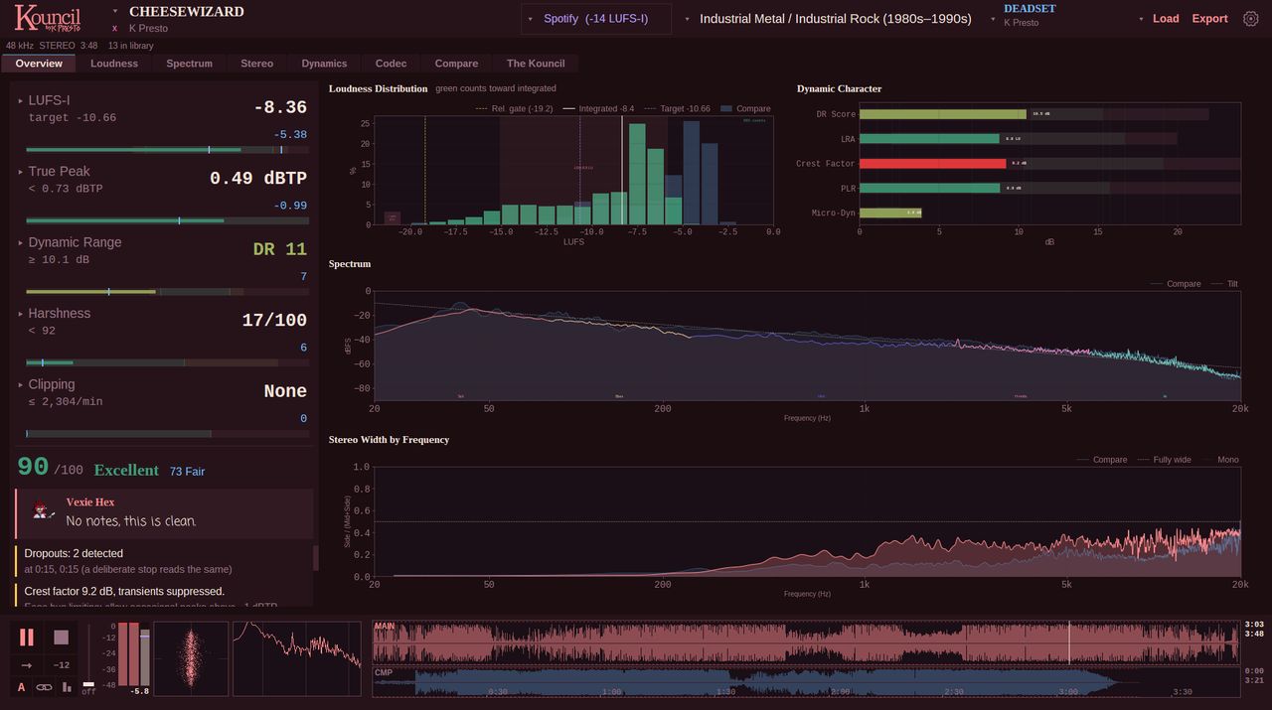Click the Export button
This screenshot has height=710, width=1272.
point(1209,19)
